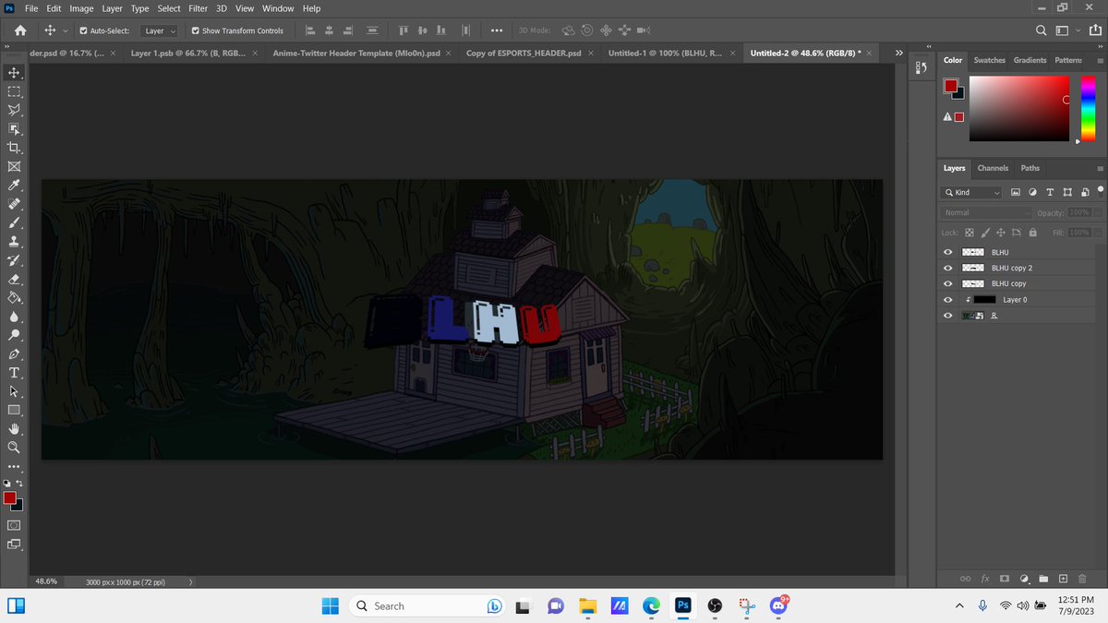Screen dimensions: 1108x623
Task: Filter layers by adjustment layers icon
Action: (x=1032, y=192)
